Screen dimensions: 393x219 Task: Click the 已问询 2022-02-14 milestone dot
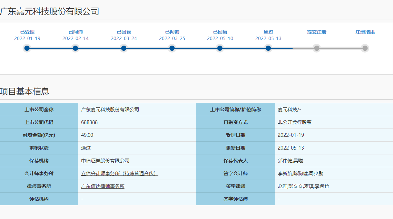75,48
